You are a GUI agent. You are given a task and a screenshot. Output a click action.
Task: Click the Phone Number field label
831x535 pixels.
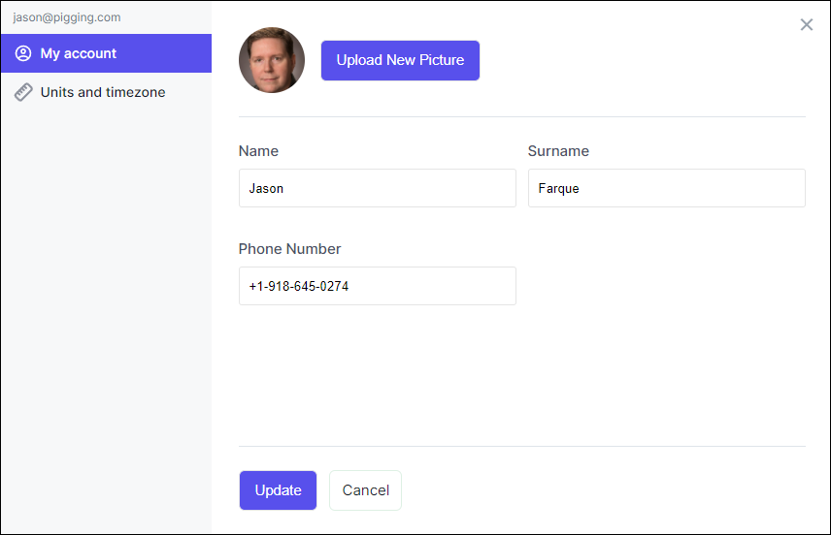coord(289,249)
